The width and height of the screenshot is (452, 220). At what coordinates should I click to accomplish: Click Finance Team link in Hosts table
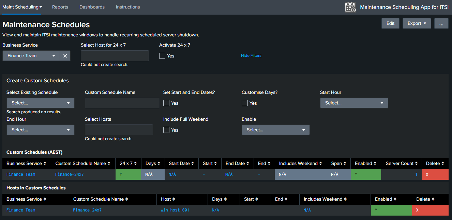[21, 210]
